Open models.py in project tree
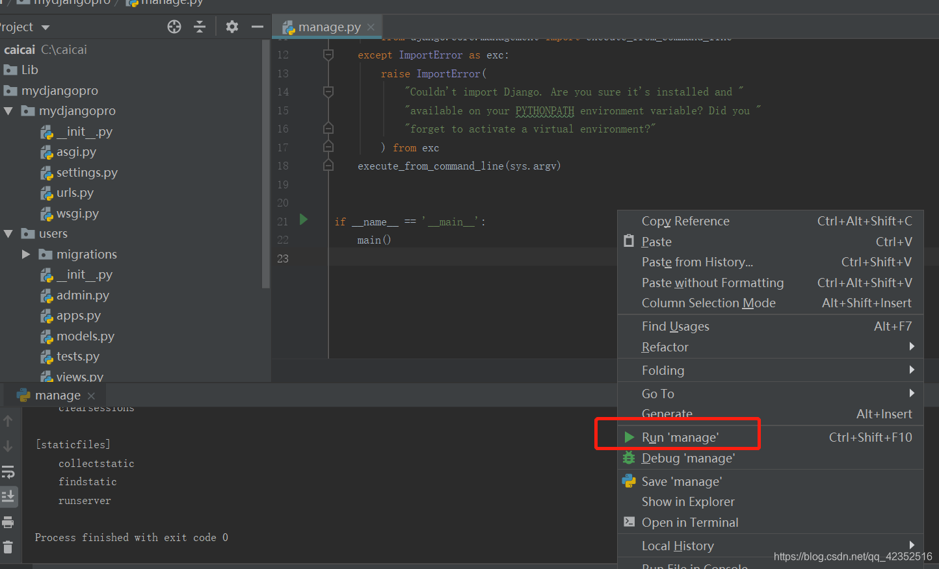This screenshot has height=569, width=939. pos(77,336)
